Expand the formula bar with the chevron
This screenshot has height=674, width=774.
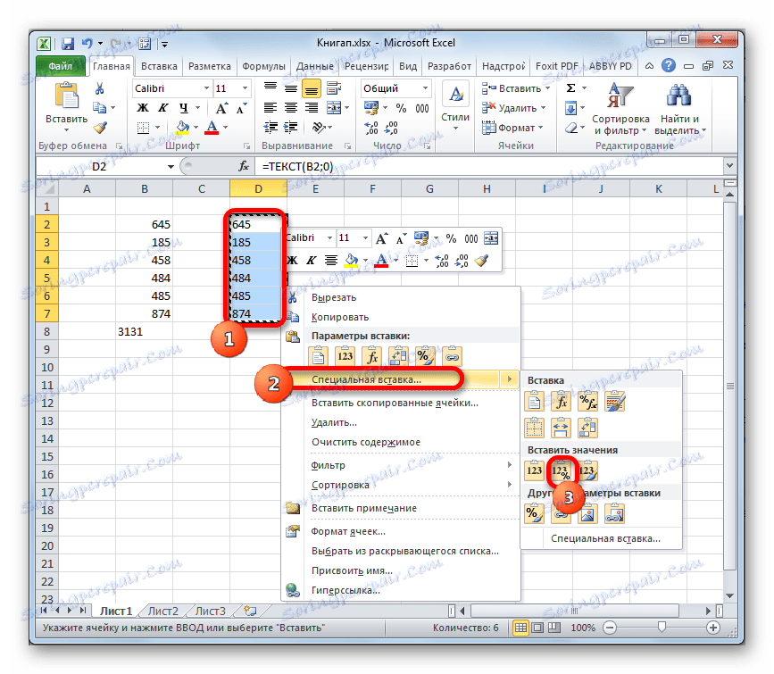(x=729, y=165)
